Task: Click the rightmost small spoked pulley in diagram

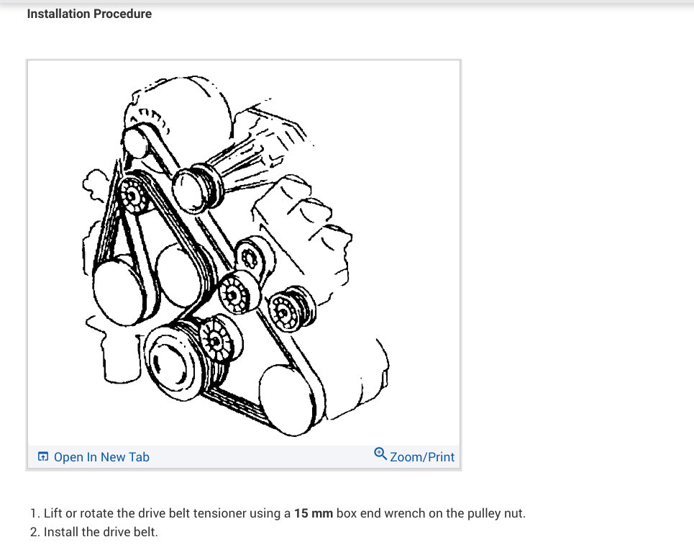Action: pos(291,310)
